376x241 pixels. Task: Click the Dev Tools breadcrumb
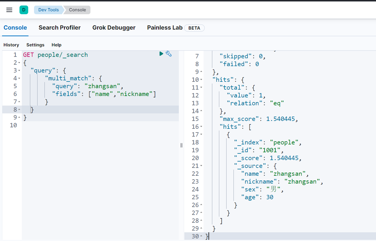48,10
